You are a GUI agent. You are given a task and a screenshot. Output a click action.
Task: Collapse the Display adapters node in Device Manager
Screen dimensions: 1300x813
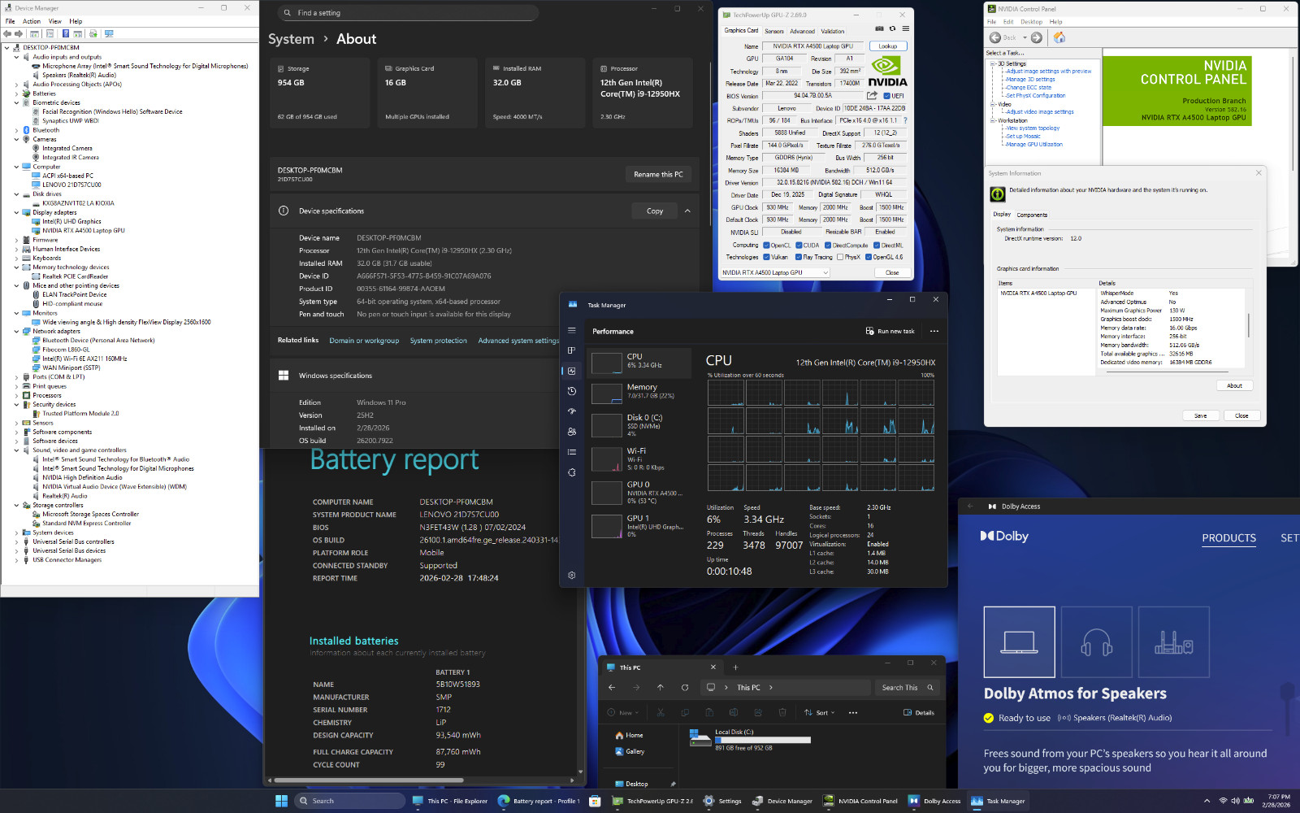[16, 212]
